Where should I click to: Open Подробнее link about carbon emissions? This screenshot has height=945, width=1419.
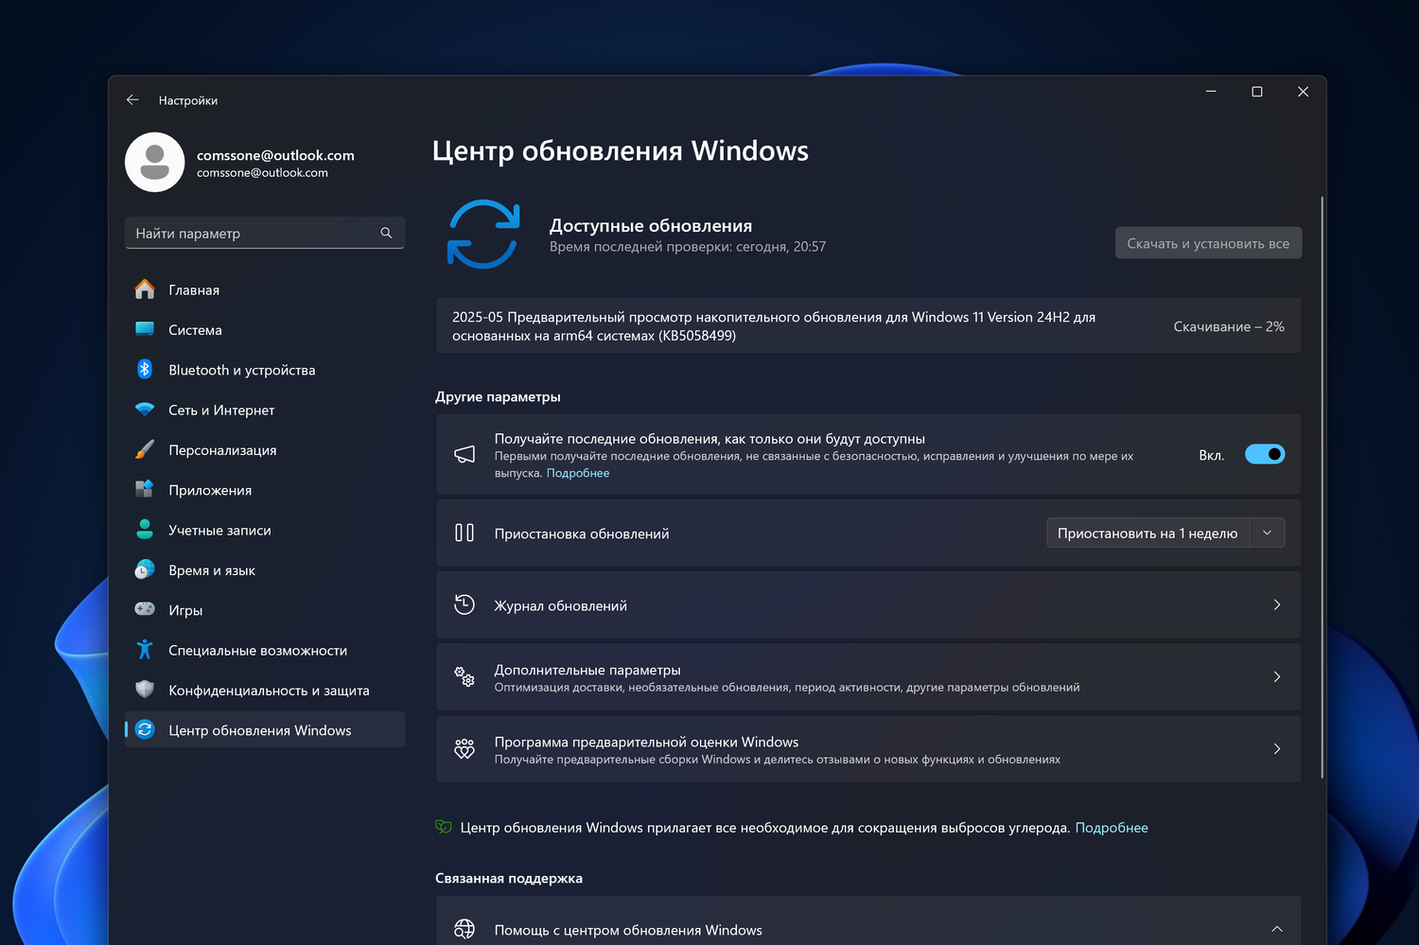(1112, 827)
